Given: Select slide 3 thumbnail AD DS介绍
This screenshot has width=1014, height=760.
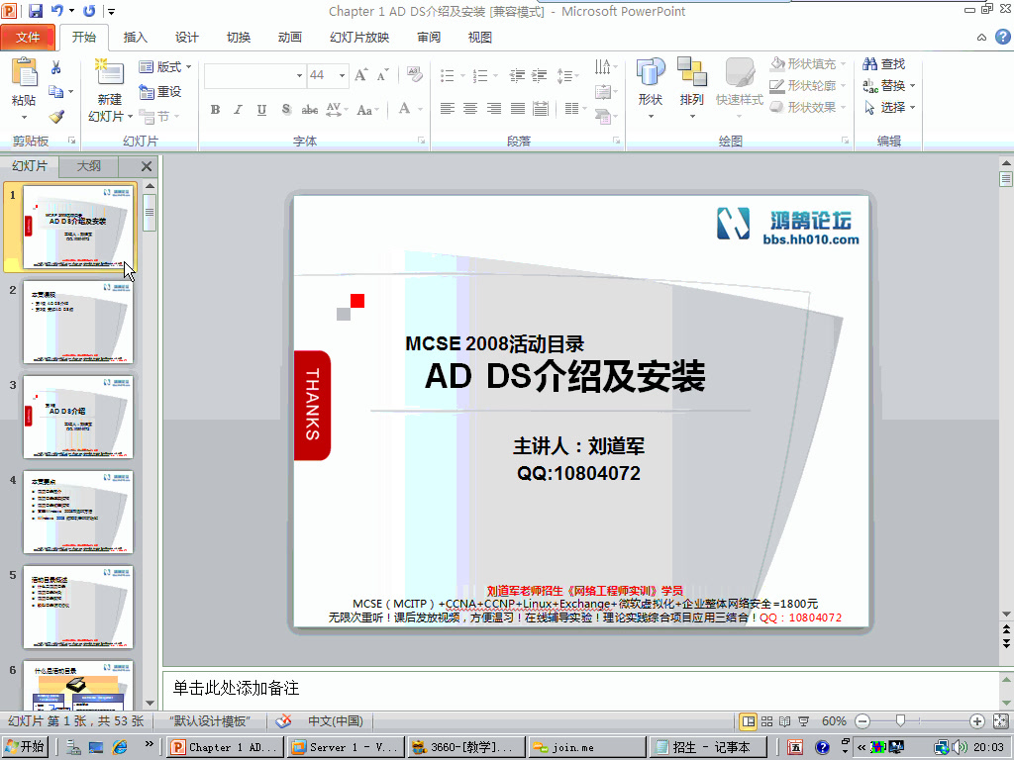Looking at the screenshot, I should click(78, 417).
